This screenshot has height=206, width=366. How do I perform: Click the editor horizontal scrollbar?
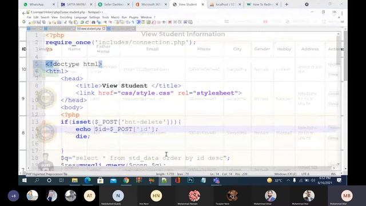[x=181, y=168]
